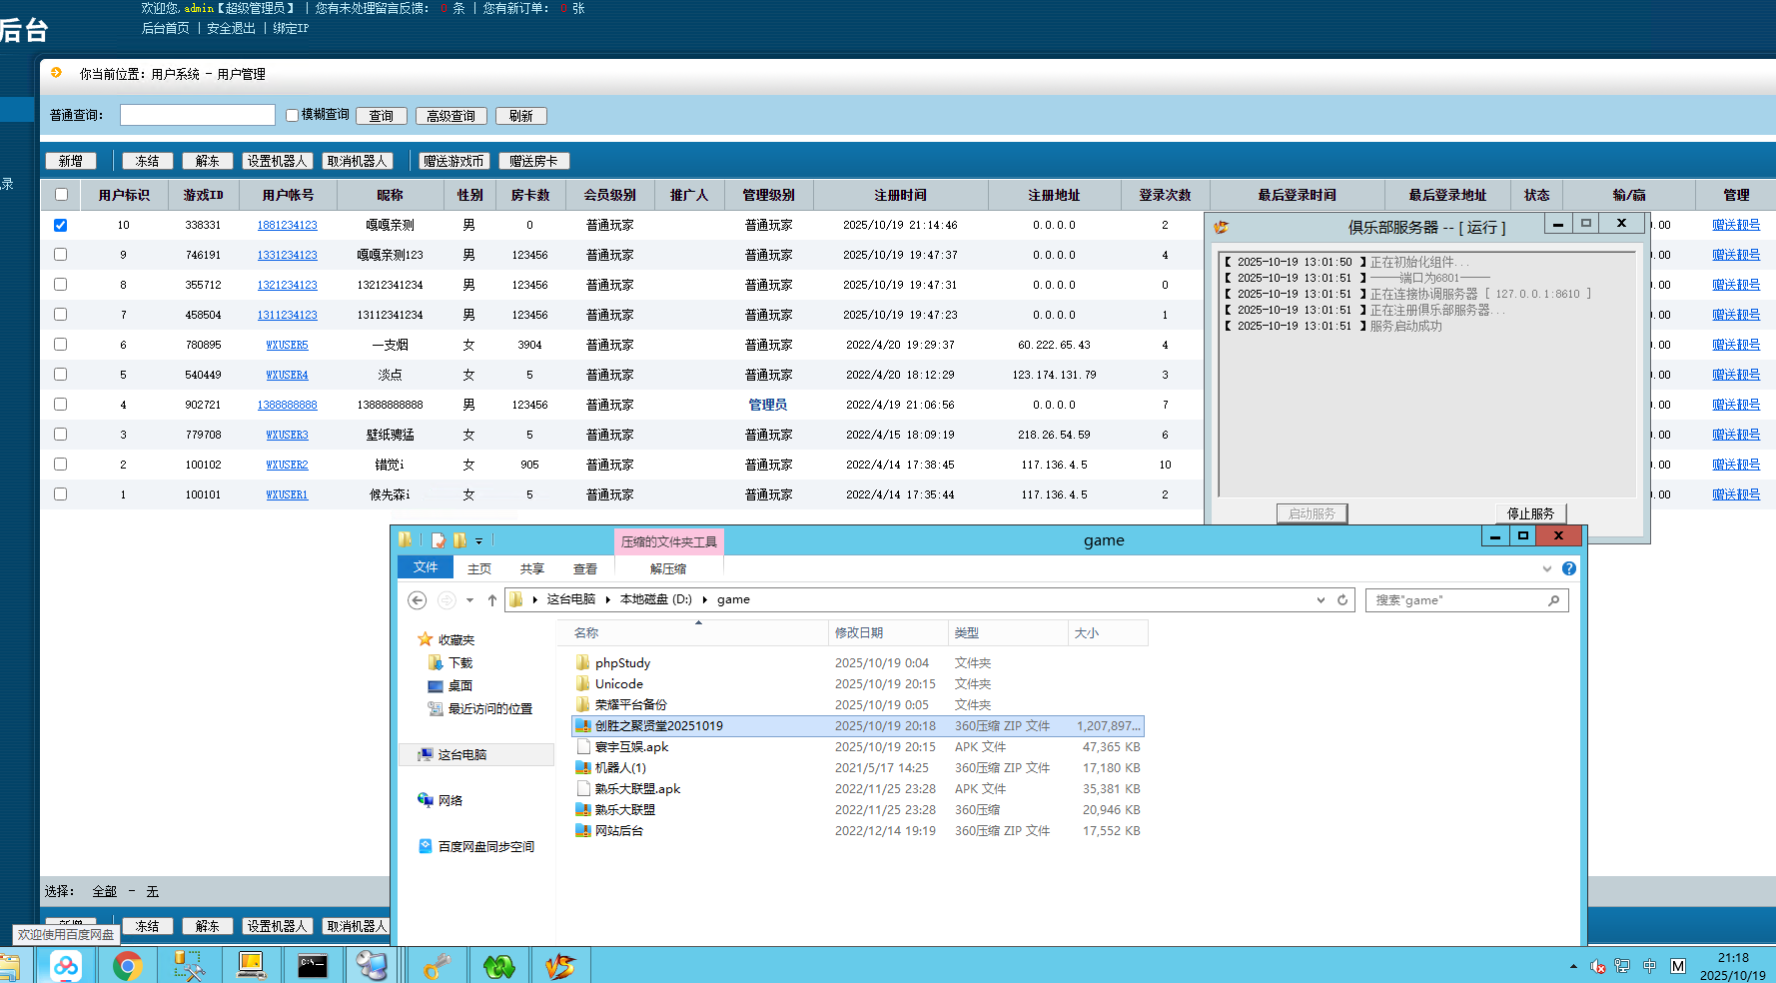Click the muted speaker tray icon

coord(1597,966)
